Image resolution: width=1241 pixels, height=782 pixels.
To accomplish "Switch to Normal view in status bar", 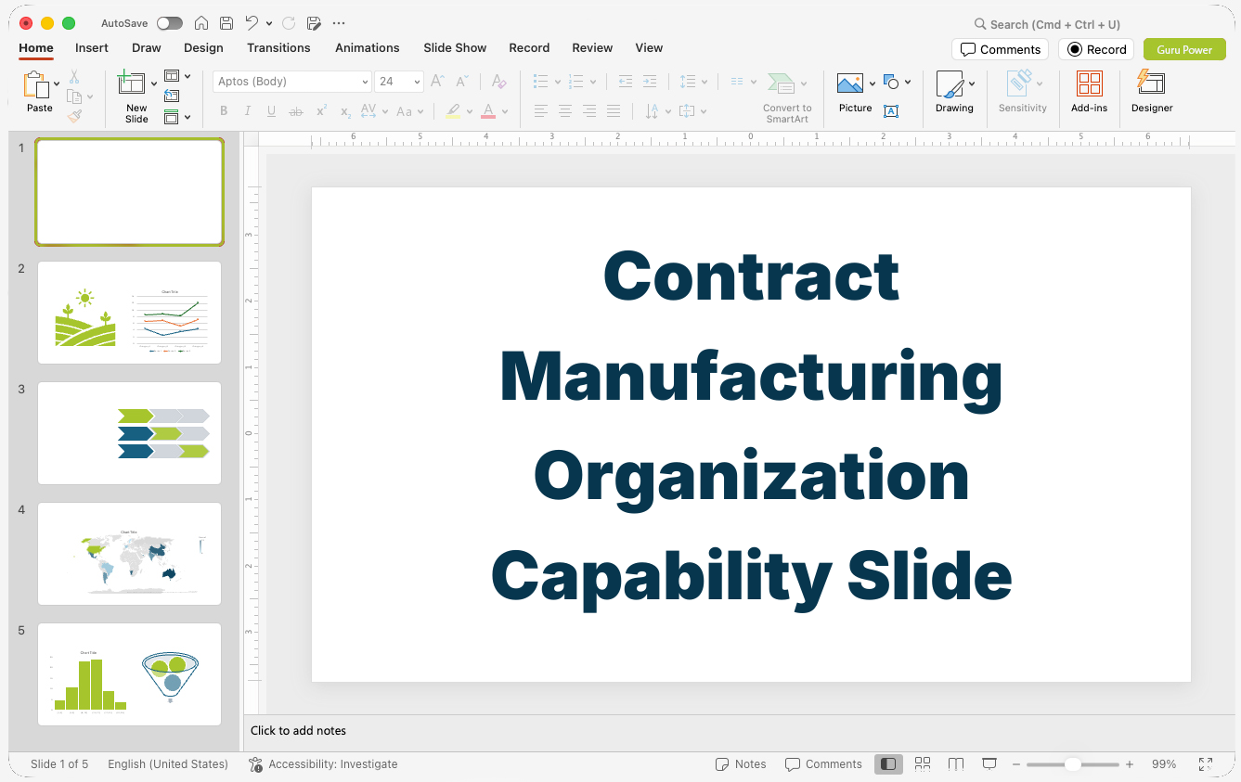I will coord(888,764).
